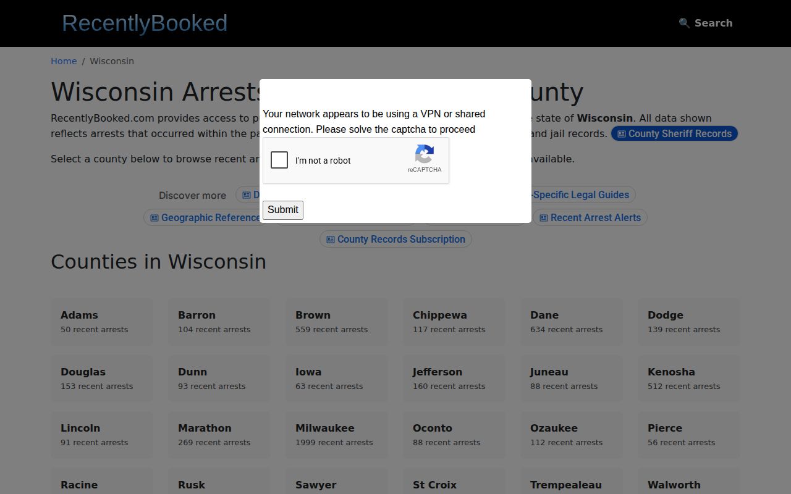Open Ozaukee county arrests
Image resolution: width=791 pixels, height=494 pixels.
[572, 435]
